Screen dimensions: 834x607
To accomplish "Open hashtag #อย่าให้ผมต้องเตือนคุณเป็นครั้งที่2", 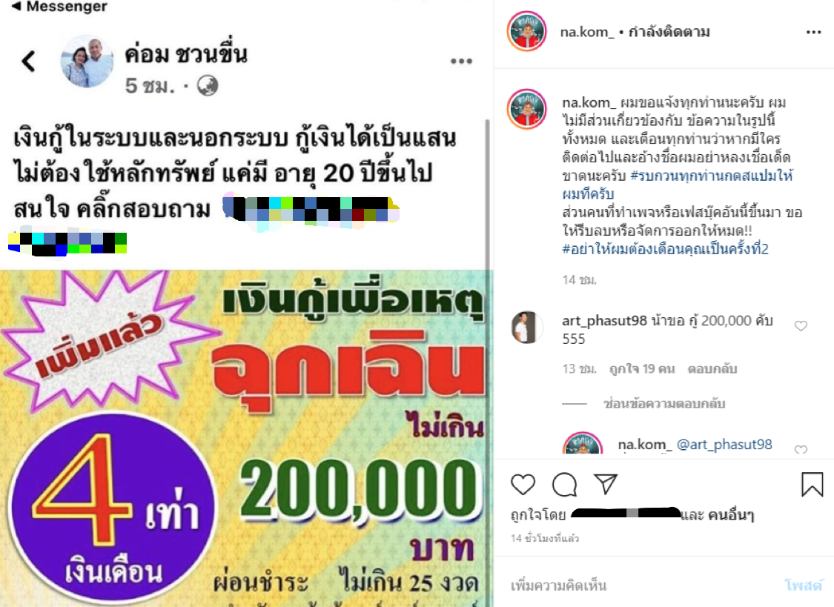I will (x=666, y=249).
